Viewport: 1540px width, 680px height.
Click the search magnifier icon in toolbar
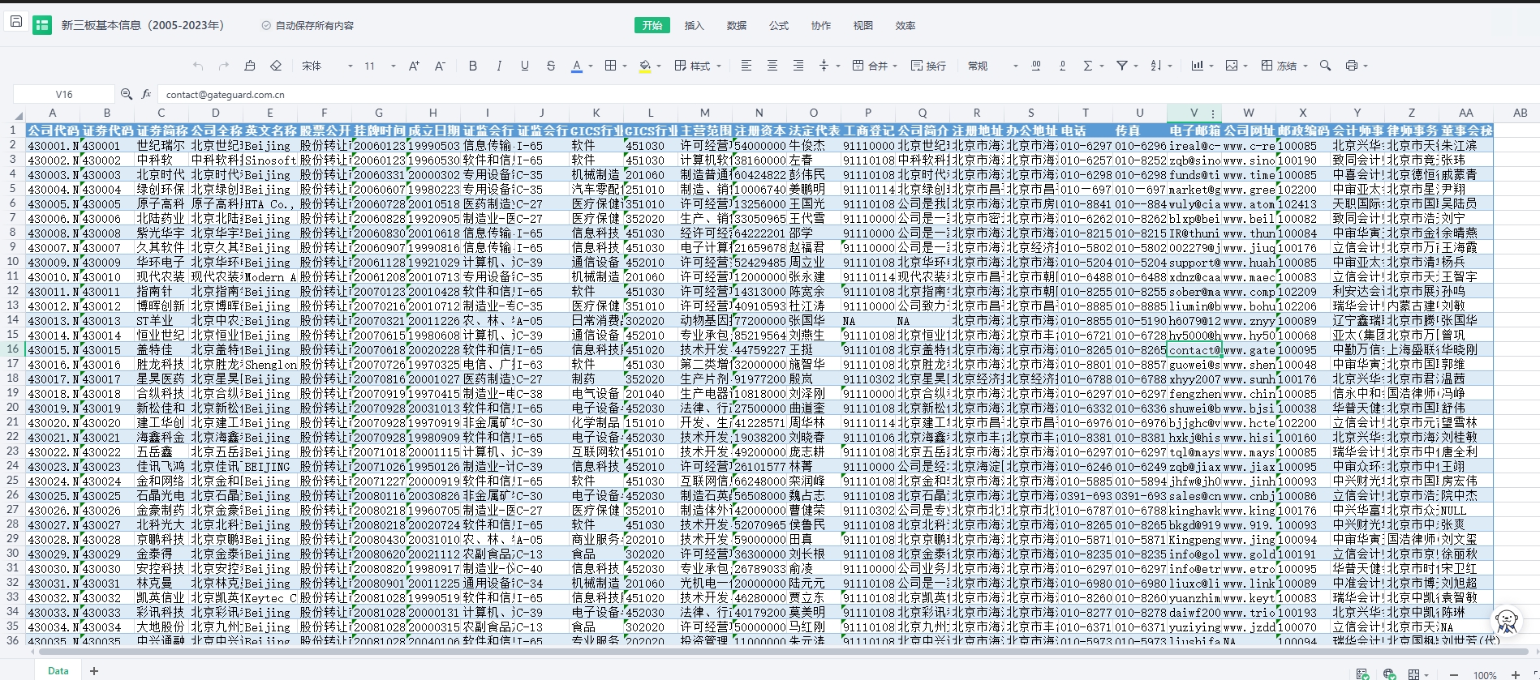[x=1325, y=66]
